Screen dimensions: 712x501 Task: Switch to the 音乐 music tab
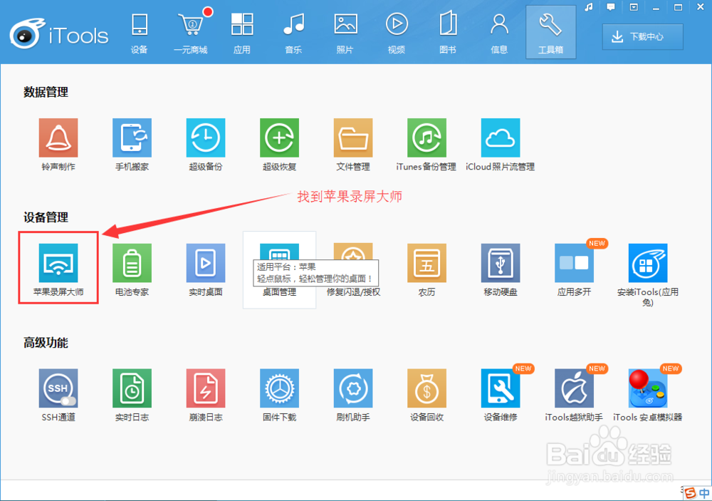click(293, 33)
